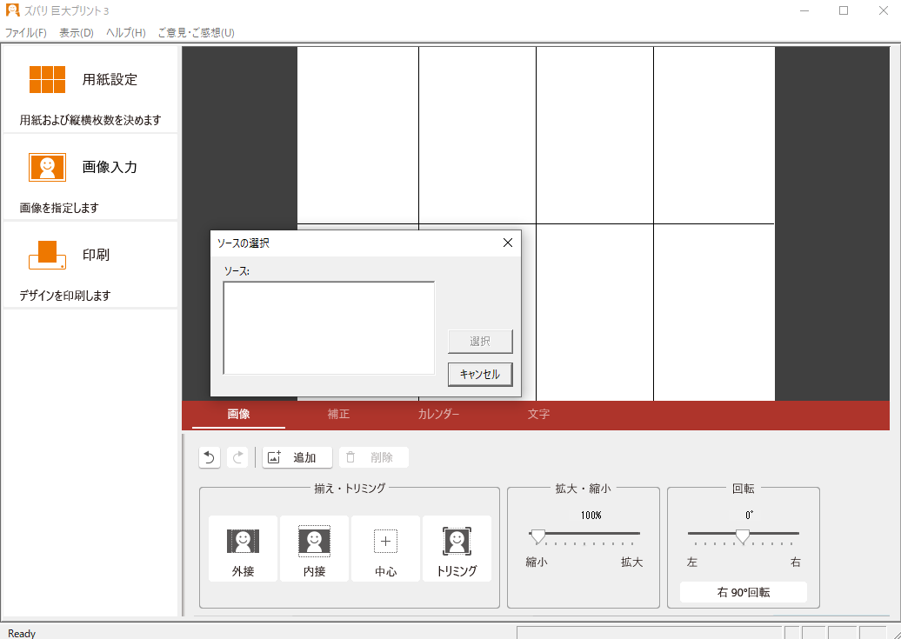
Task: Click inside the empty ソース list box
Action: [x=328, y=328]
